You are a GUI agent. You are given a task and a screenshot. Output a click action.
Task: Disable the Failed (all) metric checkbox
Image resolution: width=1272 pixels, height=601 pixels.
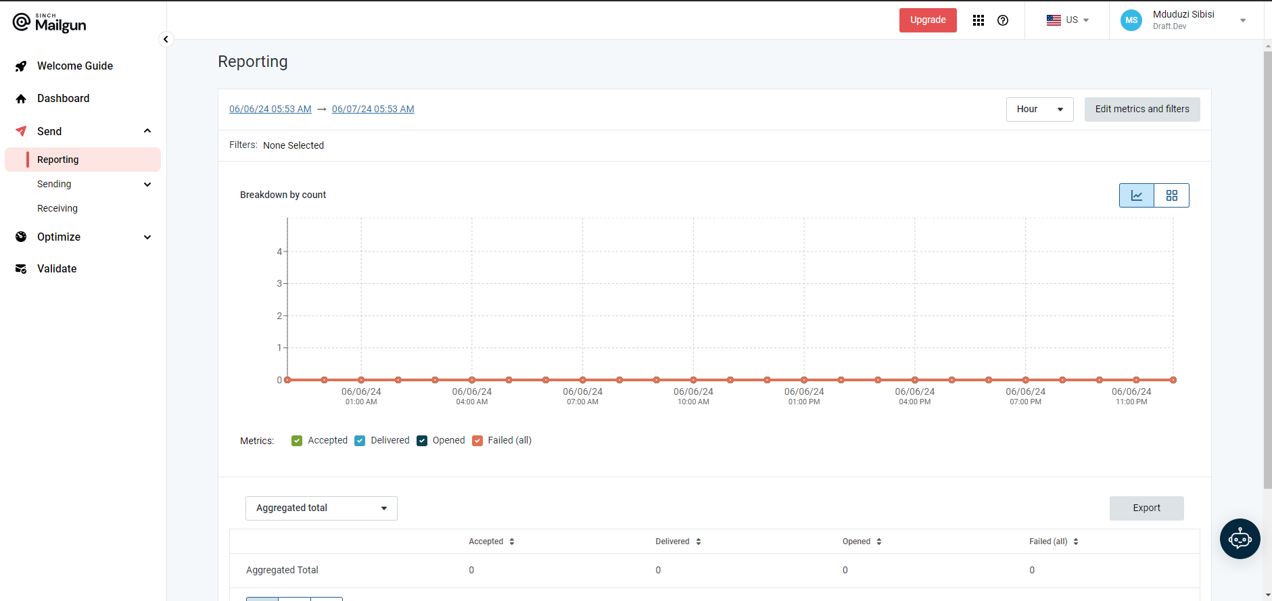coord(477,441)
